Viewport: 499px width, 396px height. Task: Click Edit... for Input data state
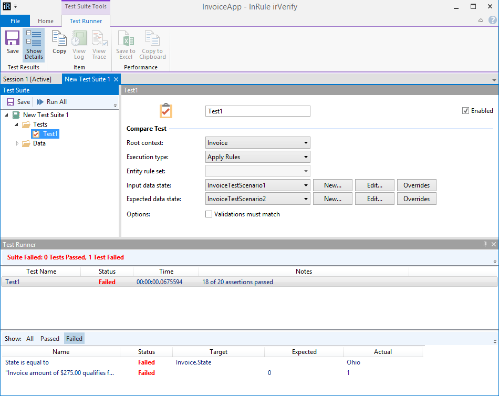pos(374,185)
